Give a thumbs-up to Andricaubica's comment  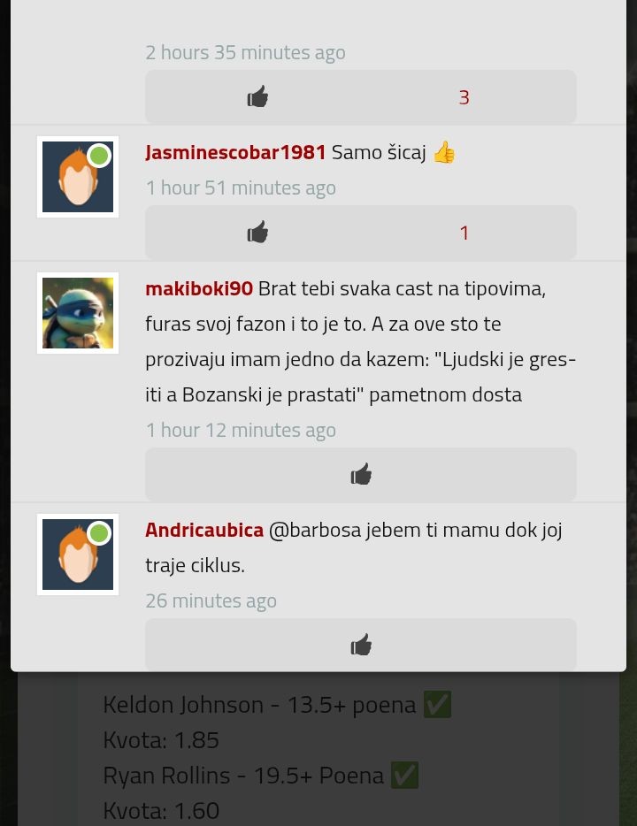tap(361, 645)
